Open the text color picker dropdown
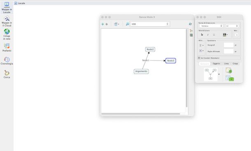The image size is (251, 151). (x=225, y=35)
